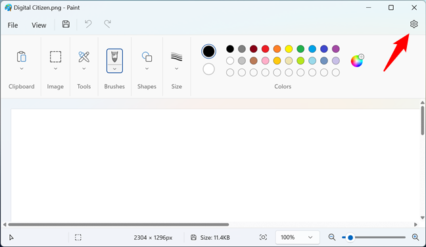This screenshot has height=247, width=426.
Task: Click the selection size status icon
Action: click(x=78, y=238)
